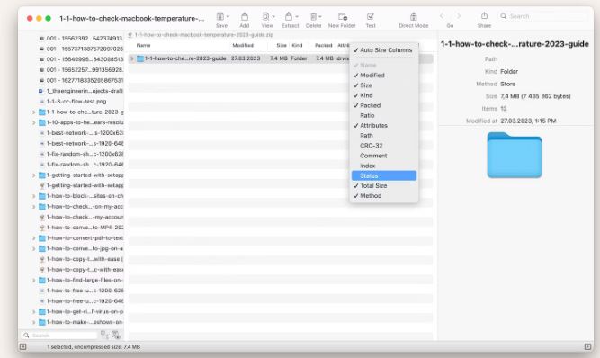This screenshot has width=600, height=358.
Task: Click the inspector Method value 'Store'
Action: (x=507, y=84)
